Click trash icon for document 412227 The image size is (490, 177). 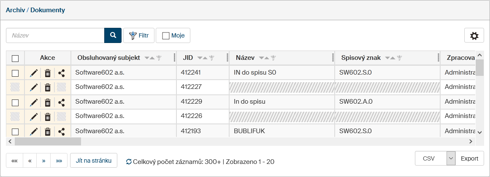click(x=48, y=88)
